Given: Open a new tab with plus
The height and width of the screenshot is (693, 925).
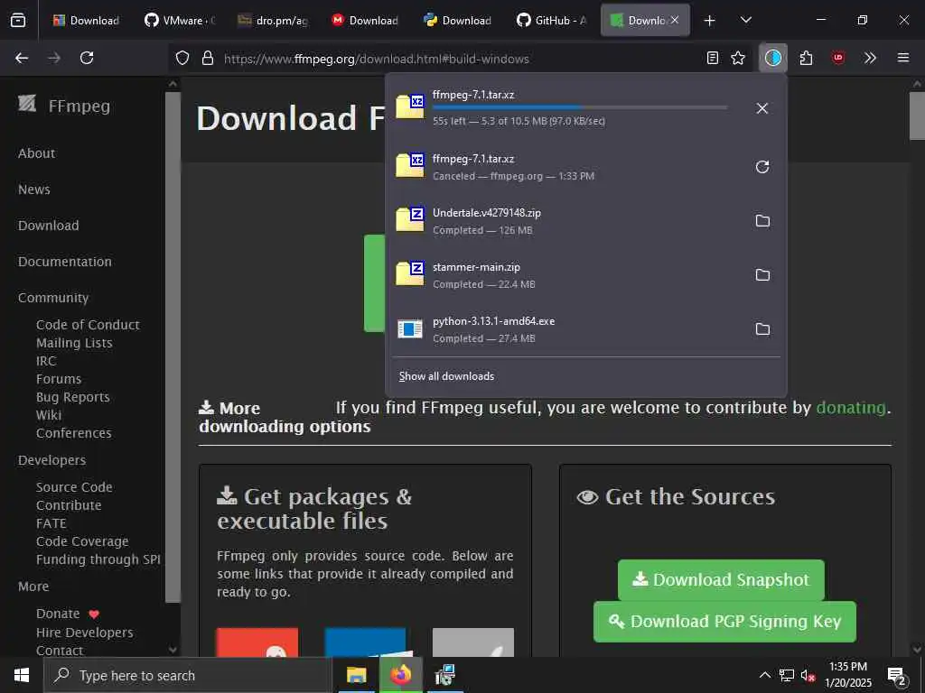Looking at the screenshot, I should coord(709,21).
